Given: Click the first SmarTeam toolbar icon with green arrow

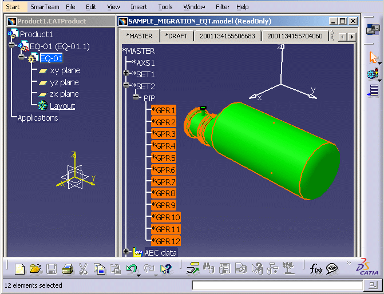Looking at the screenshot, I should 193,268.
